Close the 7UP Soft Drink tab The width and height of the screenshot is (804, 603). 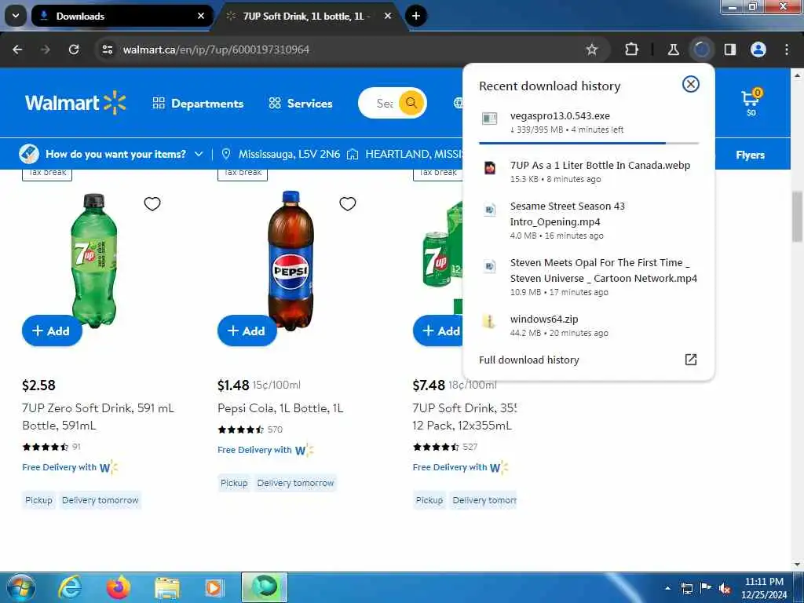pyautogui.click(x=388, y=16)
